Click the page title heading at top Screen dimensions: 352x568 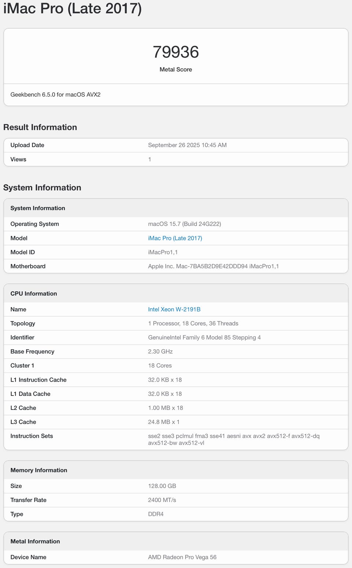(73, 8)
